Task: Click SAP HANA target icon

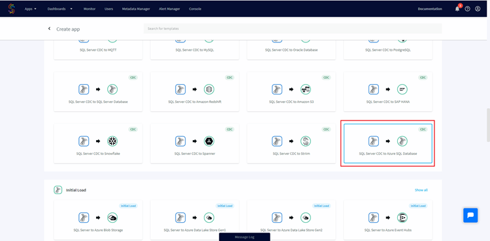Action: [x=402, y=89]
